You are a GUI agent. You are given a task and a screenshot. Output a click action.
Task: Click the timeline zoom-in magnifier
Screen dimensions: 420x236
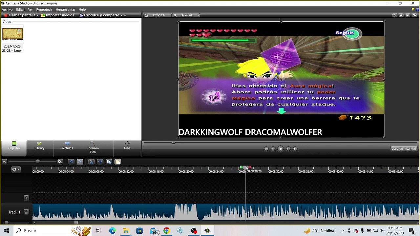(x=60, y=162)
